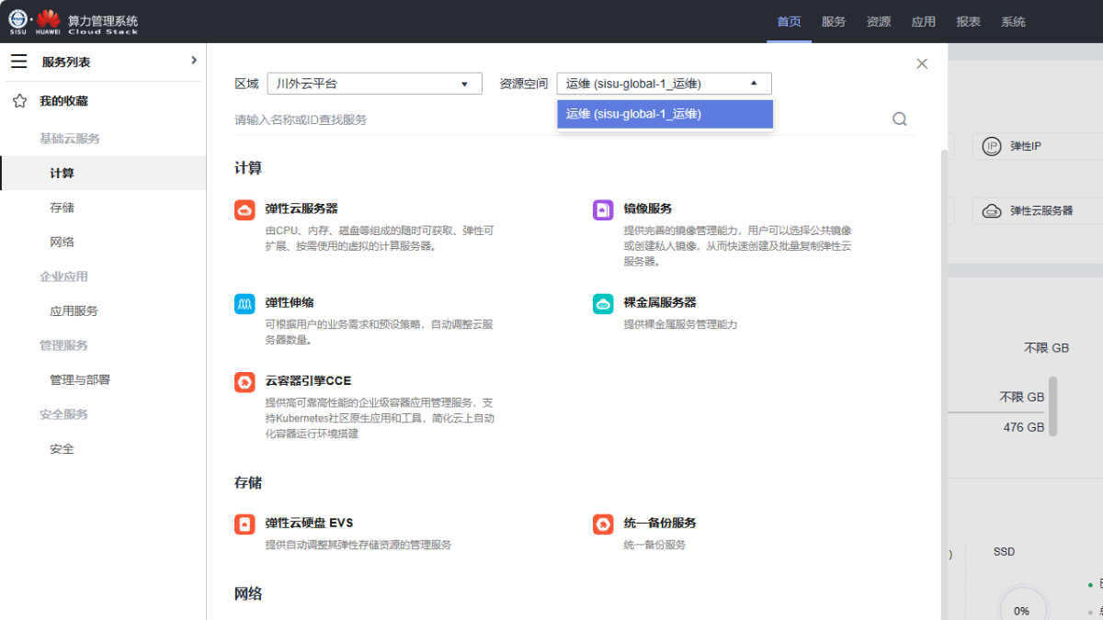Click the 弹性云硬盘 EVS disk icon
The image size is (1103, 620).
click(x=244, y=524)
